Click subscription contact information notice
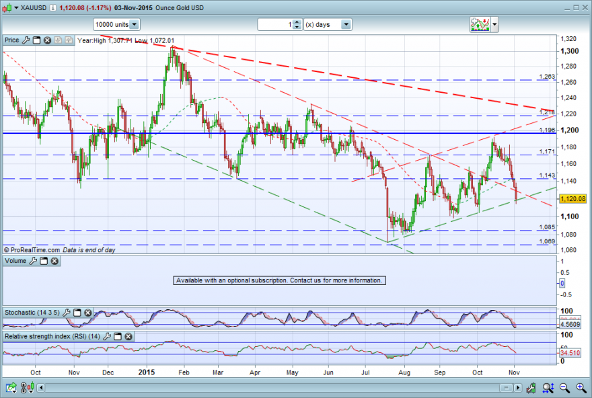592x398 pixels. coord(279,280)
